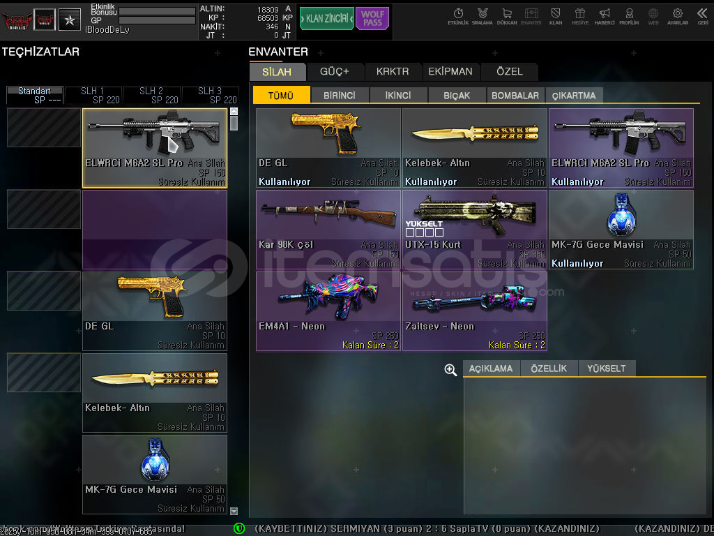Select the UTX-15 Kurt weapon
The image size is (714, 536).
(474, 229)
